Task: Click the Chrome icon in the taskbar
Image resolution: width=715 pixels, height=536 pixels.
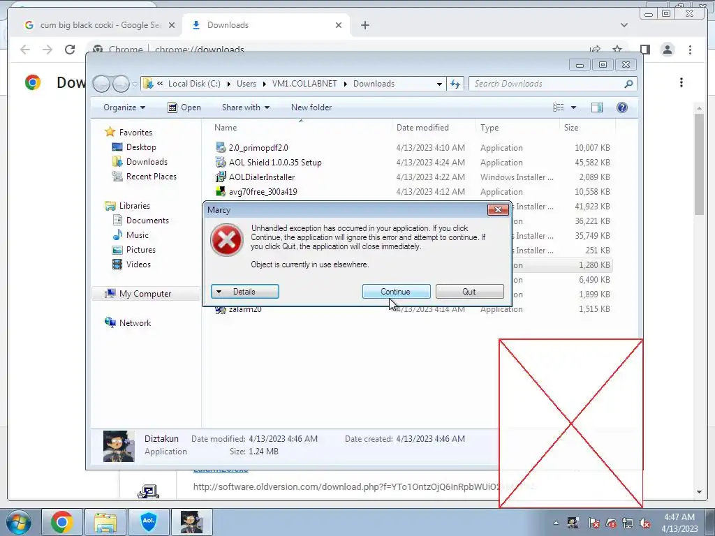Action: 62,522
